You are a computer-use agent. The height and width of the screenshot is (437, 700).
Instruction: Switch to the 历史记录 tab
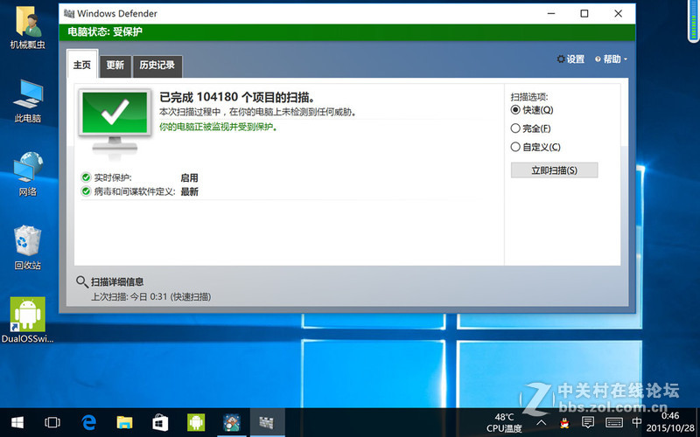[157, 66]
